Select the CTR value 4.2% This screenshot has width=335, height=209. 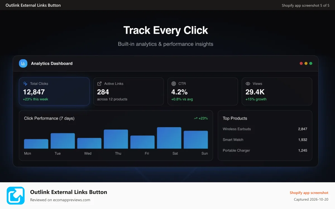tap(180, 92)
